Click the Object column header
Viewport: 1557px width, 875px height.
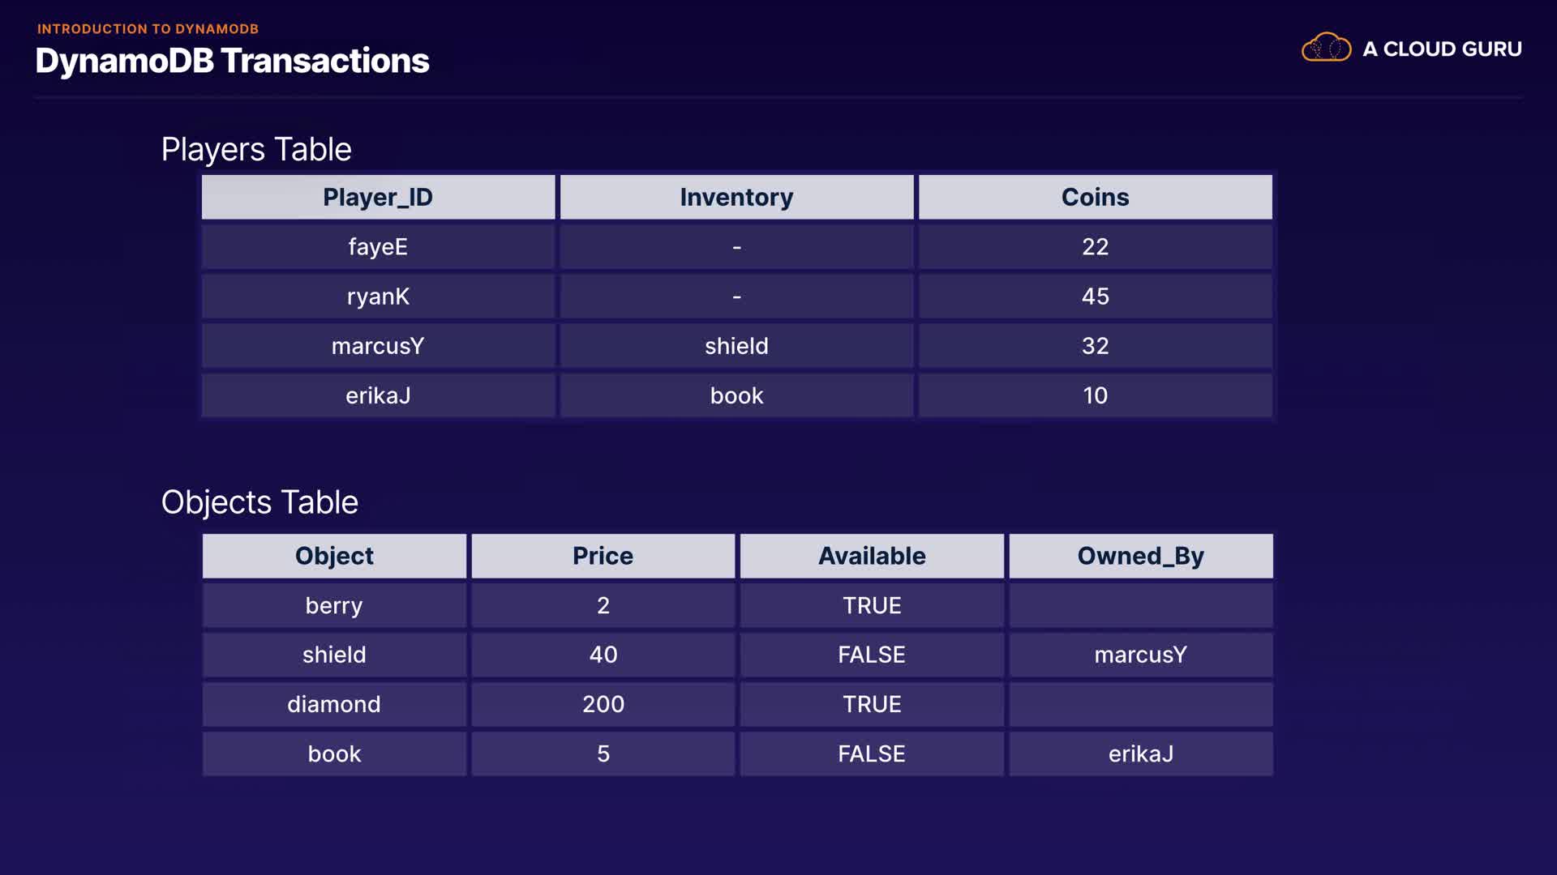tap(334, 556)
